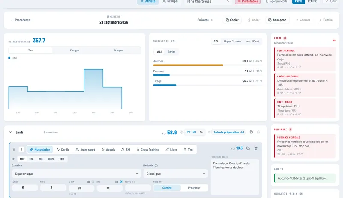Screen dimensions: 343x198
Task: Show Séries in musculation panel
Action: [171, 52]
